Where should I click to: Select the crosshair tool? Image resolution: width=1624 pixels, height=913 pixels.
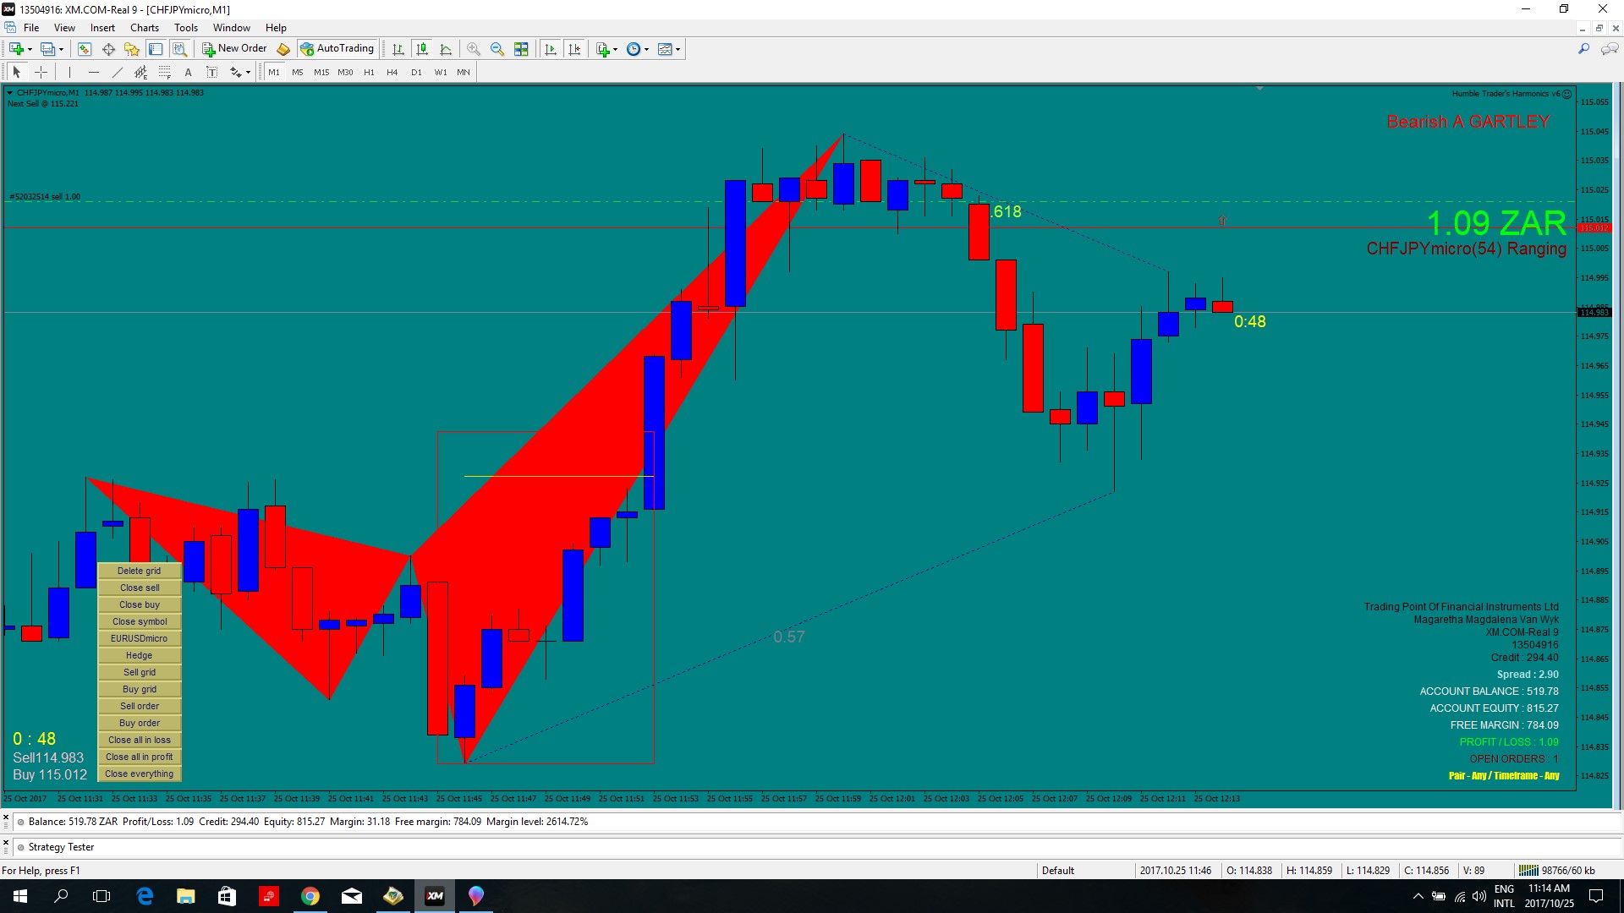(41, 72)
